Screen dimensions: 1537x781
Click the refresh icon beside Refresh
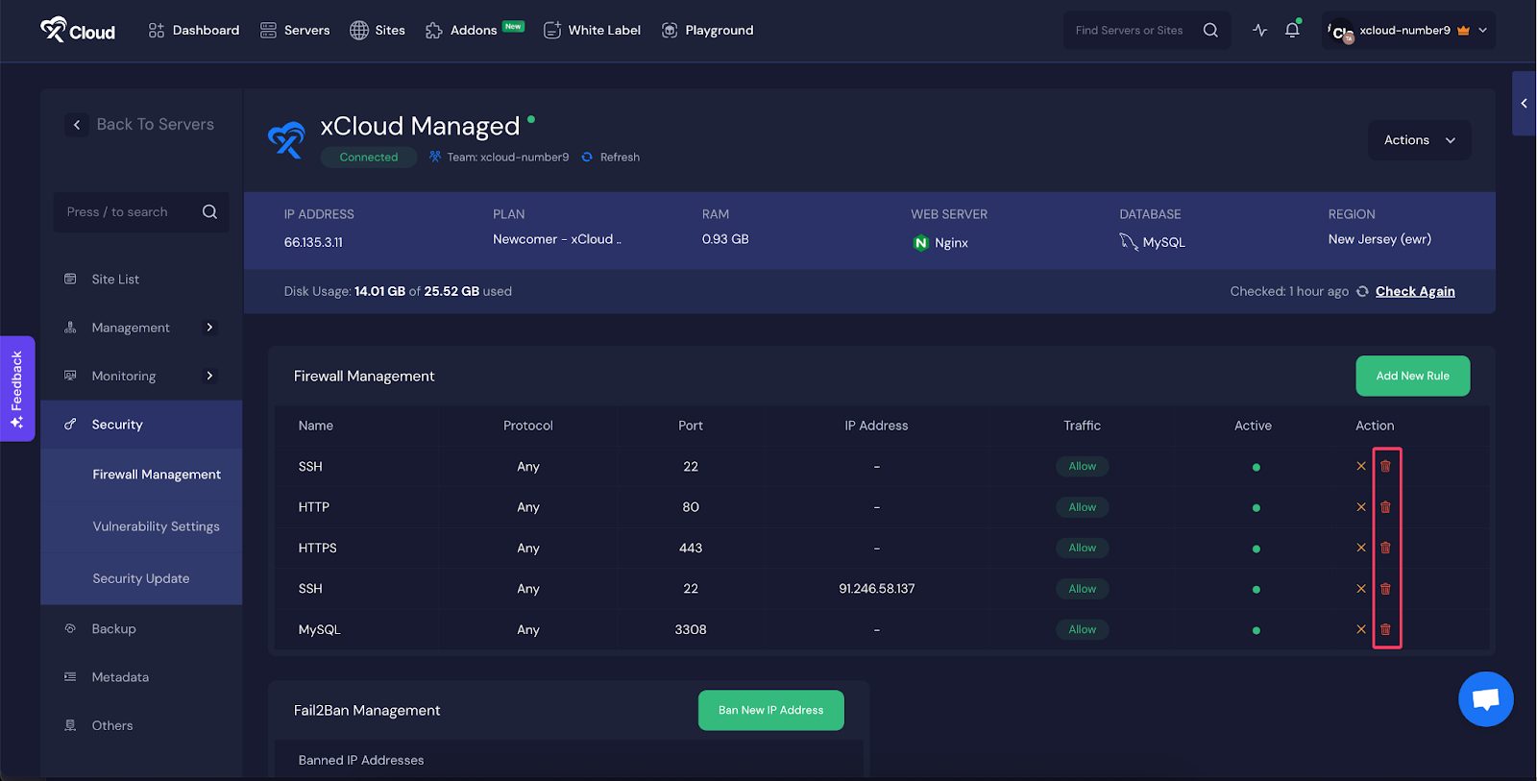(587, 158)
